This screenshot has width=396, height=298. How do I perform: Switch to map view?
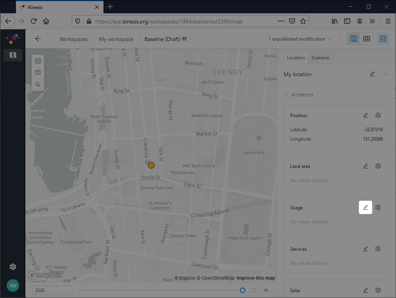click(x=354, y=39)
